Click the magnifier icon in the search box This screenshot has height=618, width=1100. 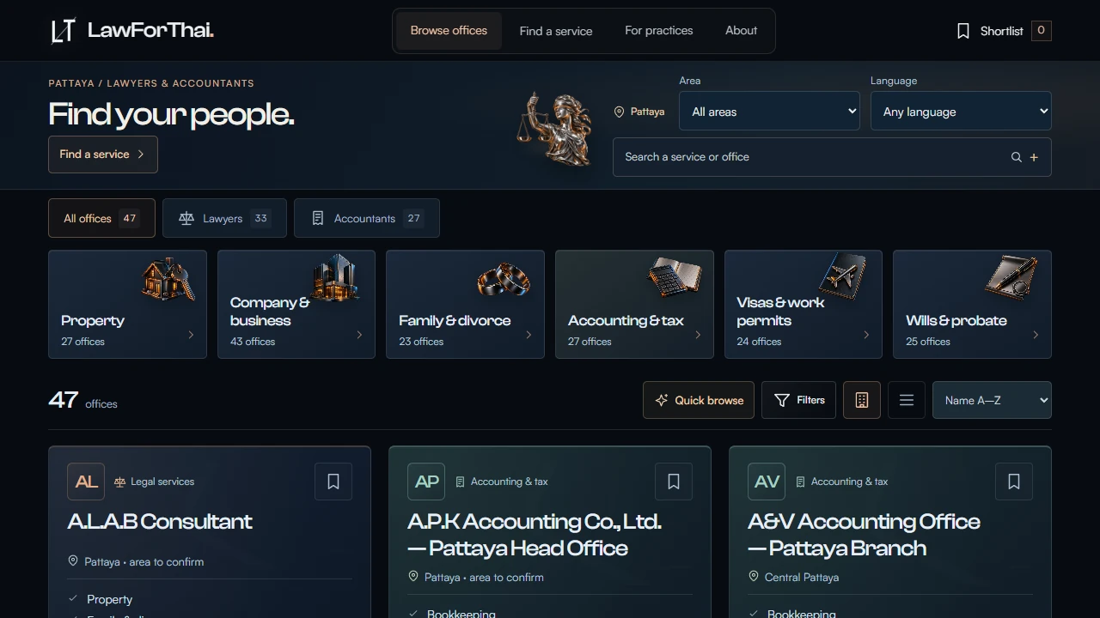[1017, 157]
